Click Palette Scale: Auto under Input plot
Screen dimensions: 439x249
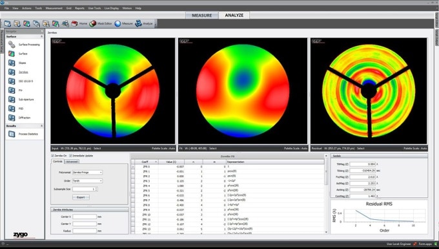(x=163, y=148)
